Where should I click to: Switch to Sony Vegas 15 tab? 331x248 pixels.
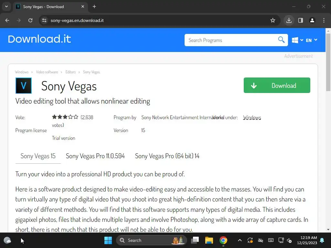point(38,156)
